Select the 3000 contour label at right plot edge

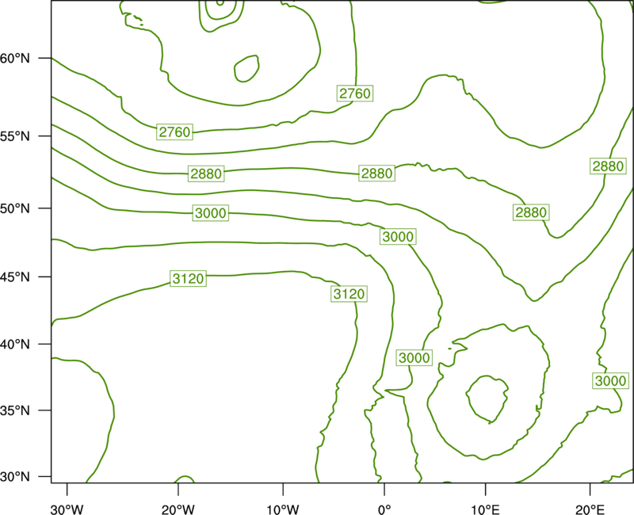[x=611, y=381]
